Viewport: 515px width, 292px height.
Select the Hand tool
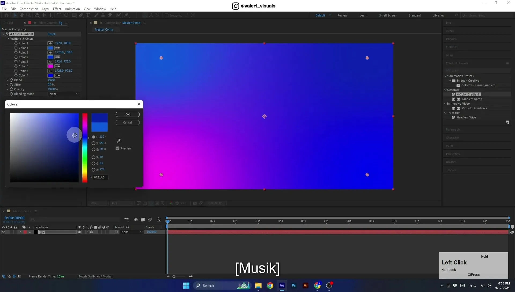[22, 15]
